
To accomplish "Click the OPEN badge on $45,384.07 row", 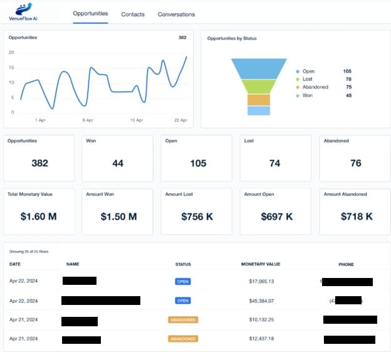I will [183, 301].
